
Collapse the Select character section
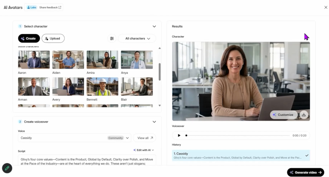click(x=154, y=27)
